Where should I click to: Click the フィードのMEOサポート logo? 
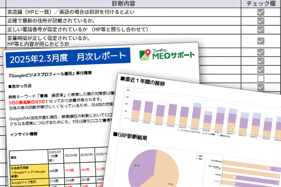(167, 55)
